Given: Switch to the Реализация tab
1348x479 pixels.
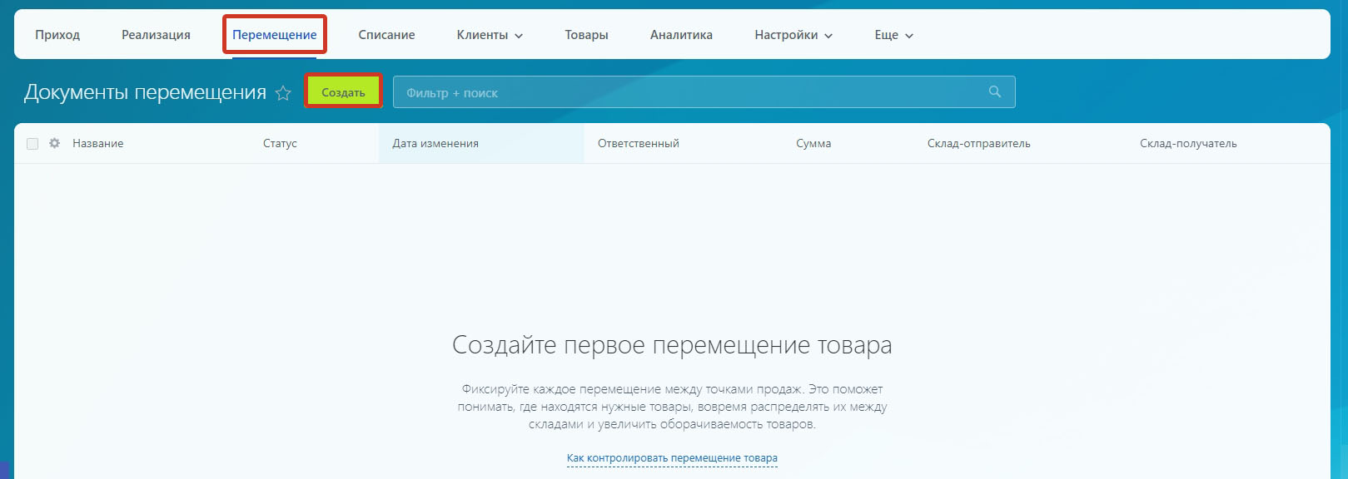Looking at the screenshot, I should tap(156, 35).
